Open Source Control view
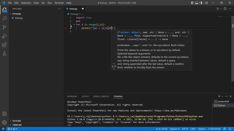This screenshot has height=131, width=234. click(4, 27)
